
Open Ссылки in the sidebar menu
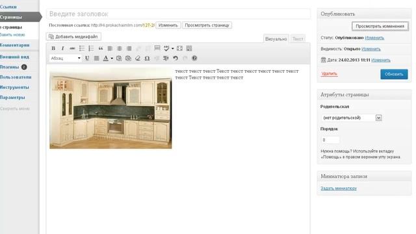(x=8, y=7)
